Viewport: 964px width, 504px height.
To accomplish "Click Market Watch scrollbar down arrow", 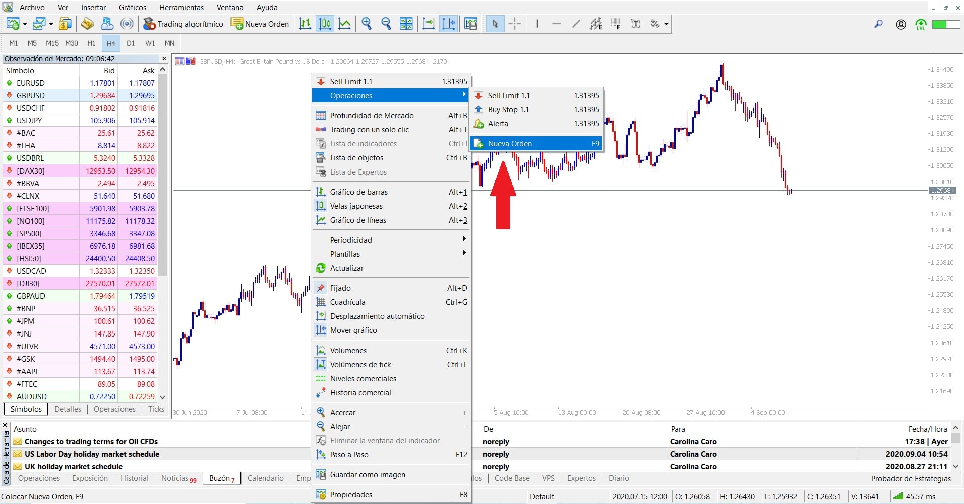I will pos(162,397).
